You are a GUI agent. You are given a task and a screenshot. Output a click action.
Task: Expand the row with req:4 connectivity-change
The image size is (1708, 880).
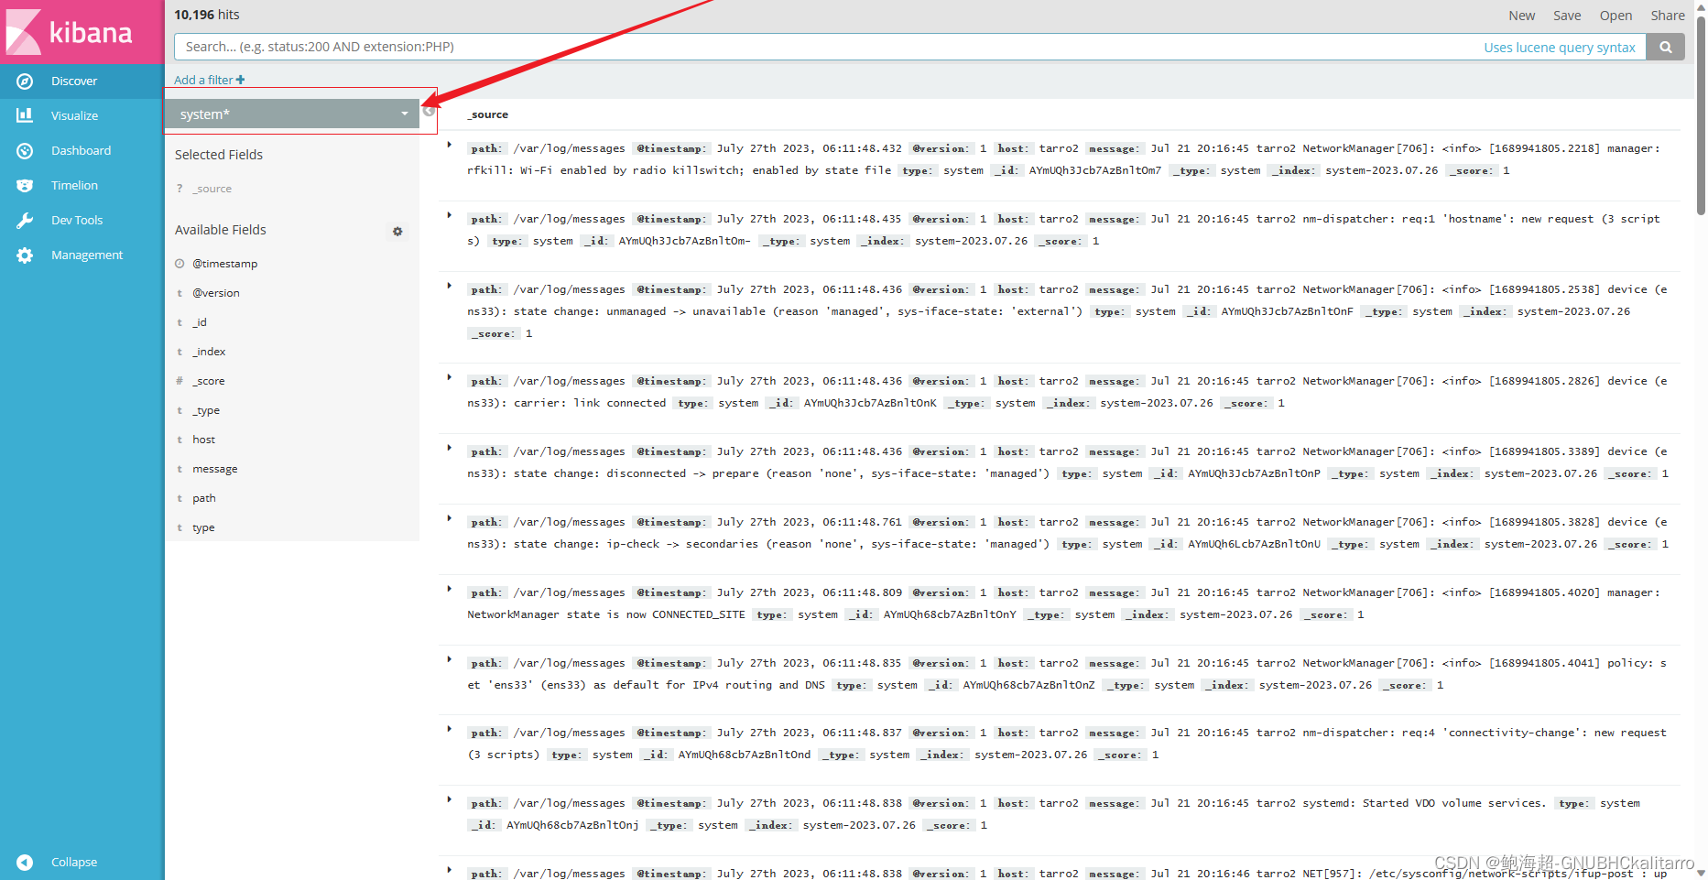449,729
